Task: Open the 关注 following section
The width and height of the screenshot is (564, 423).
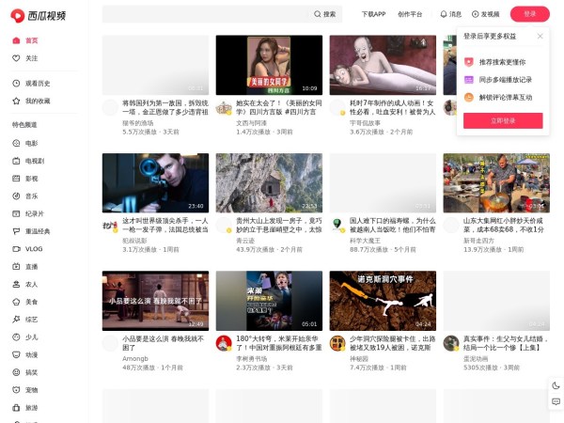Action: pyautogui.click(x=31, y=58)
